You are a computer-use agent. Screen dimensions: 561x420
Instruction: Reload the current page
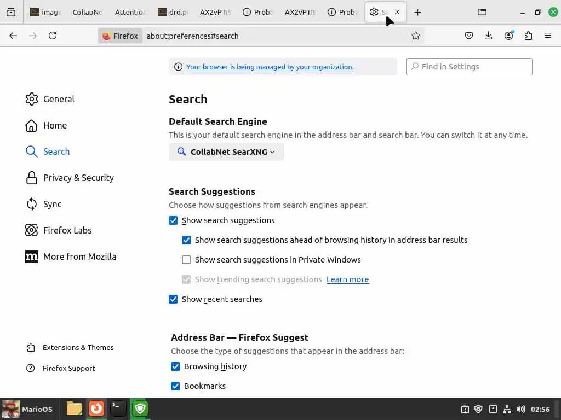[x=53, y=36]
